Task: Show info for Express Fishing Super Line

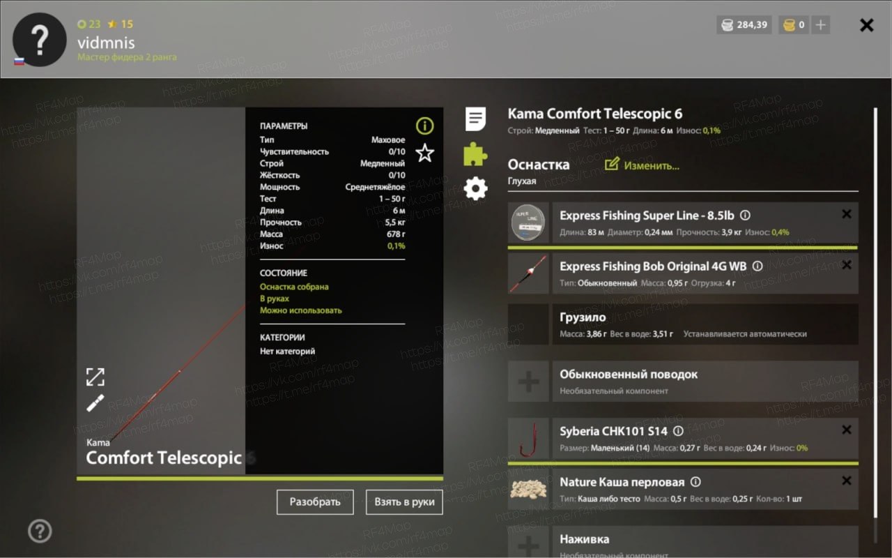Action: click(x=745, y=216)
